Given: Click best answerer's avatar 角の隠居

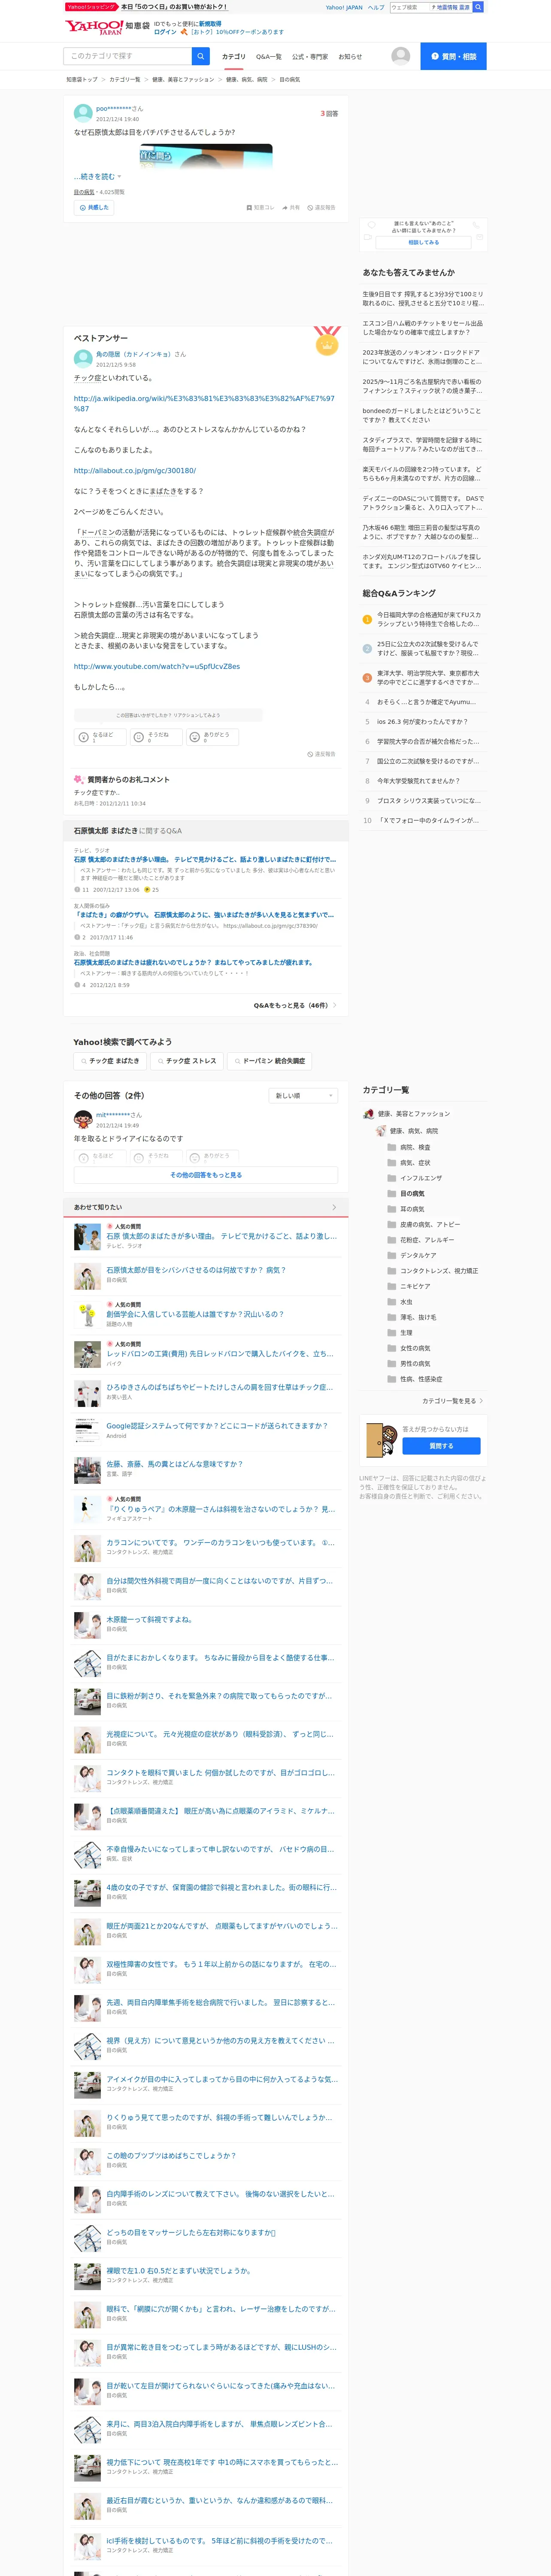Looking at the screenshot, I should point(83,358).
